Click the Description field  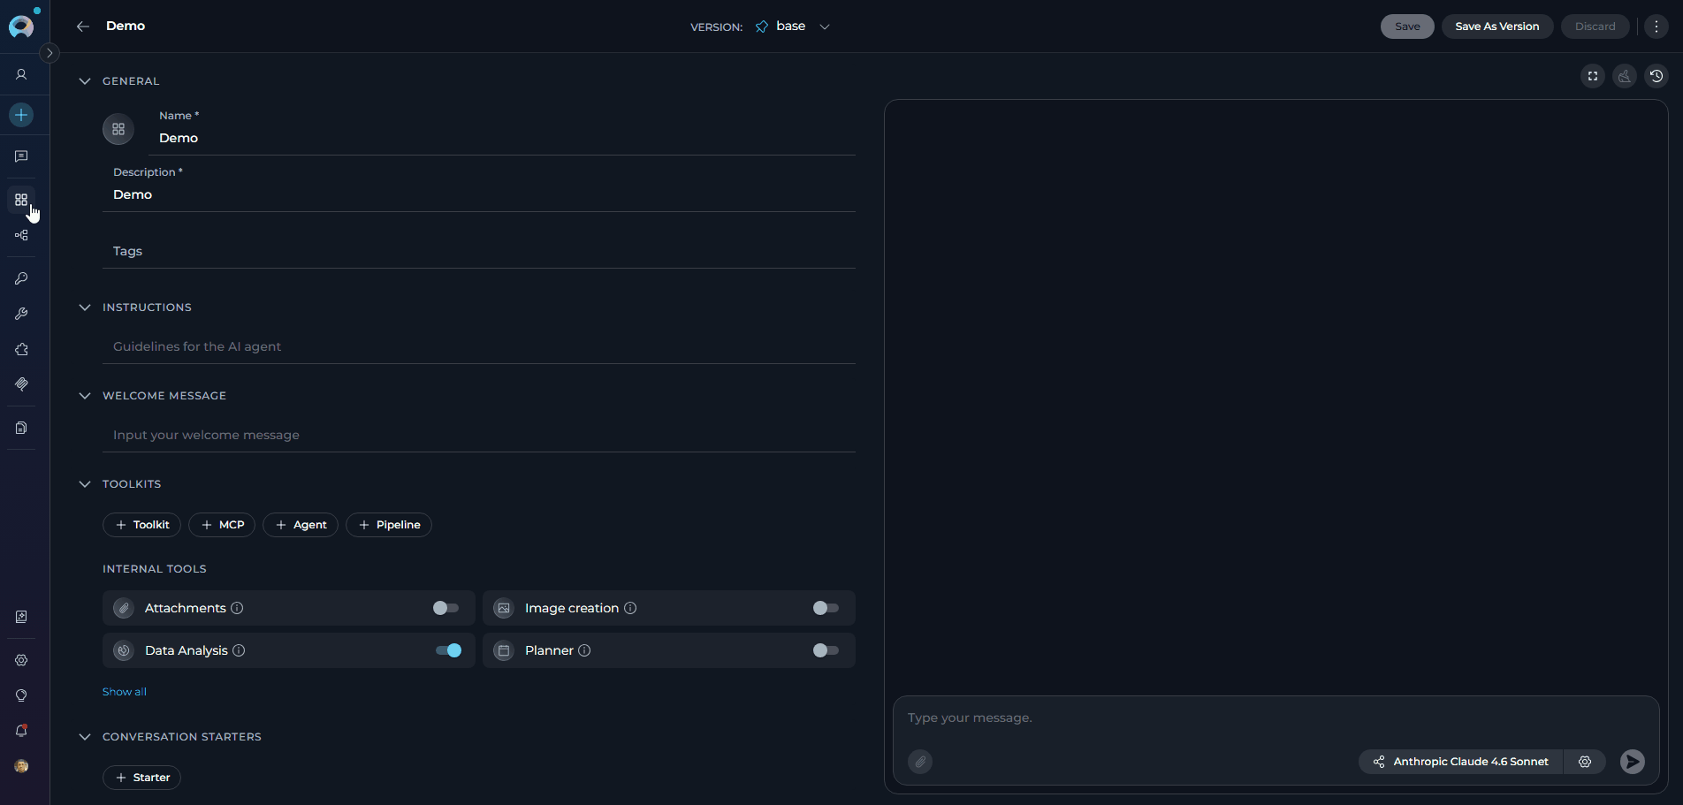point(479,194)
